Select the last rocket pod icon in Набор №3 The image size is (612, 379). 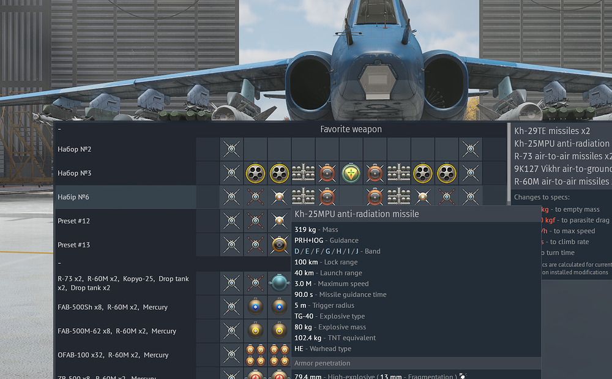click(x=447, y=173)
